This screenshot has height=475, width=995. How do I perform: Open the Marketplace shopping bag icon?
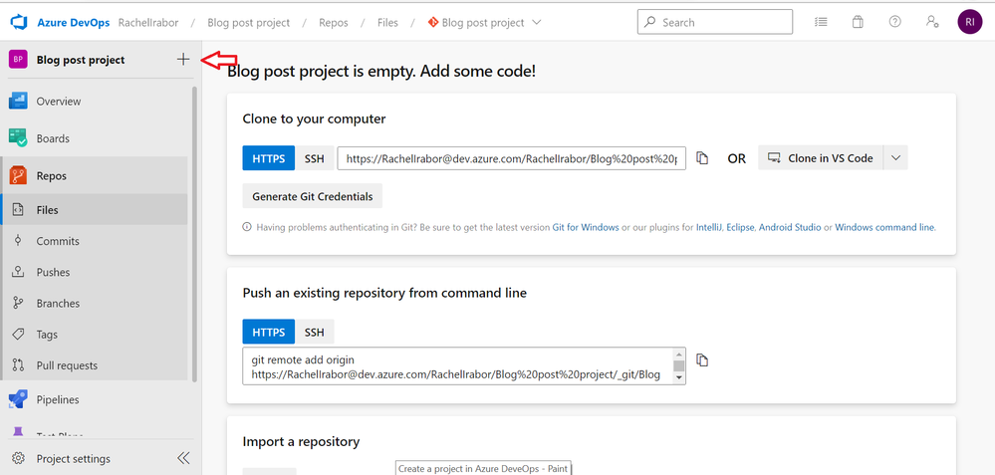tap(858, 22)
